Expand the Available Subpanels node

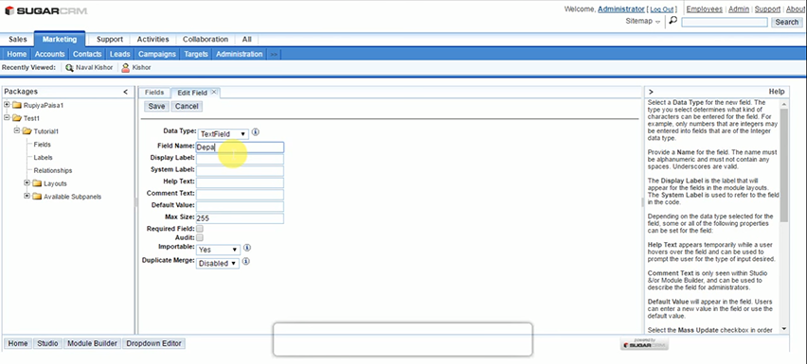[27, 196]
